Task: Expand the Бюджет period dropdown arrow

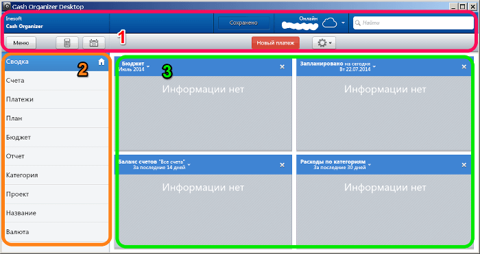Action: coord(148,66)
